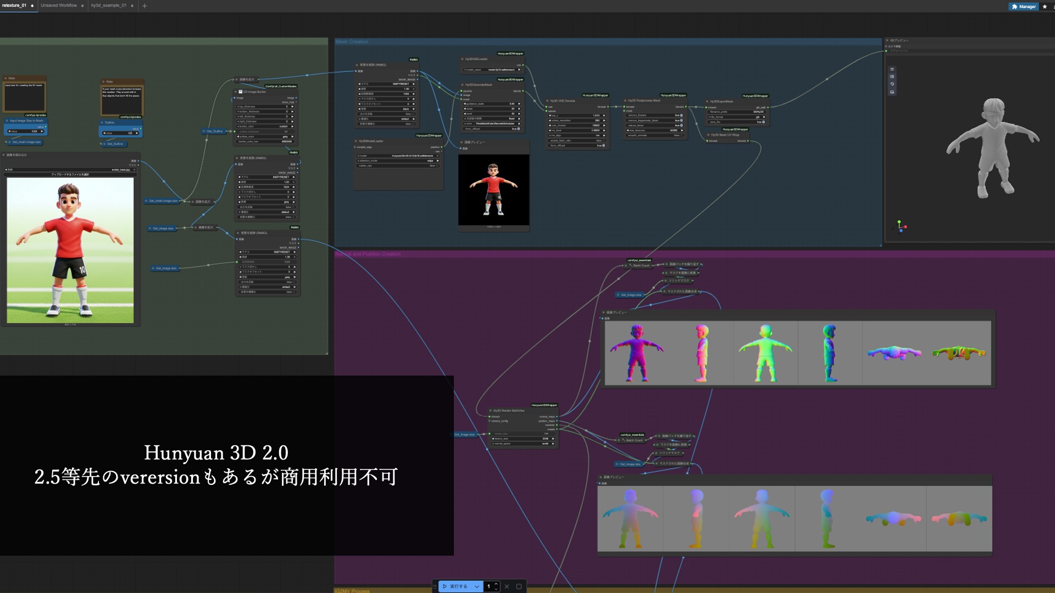Click the cancel current run X icon
The image size is (1055, 593).
tap(507, 586)
